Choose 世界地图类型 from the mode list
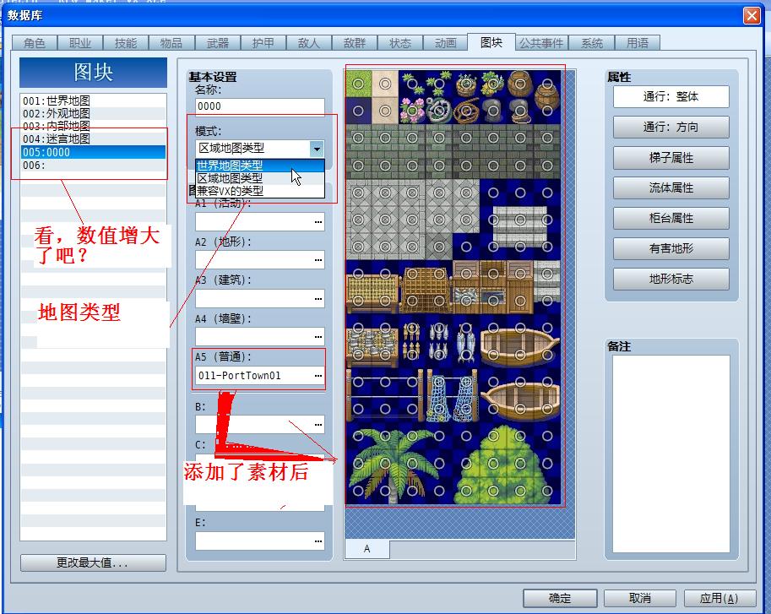 pos(259,166)
